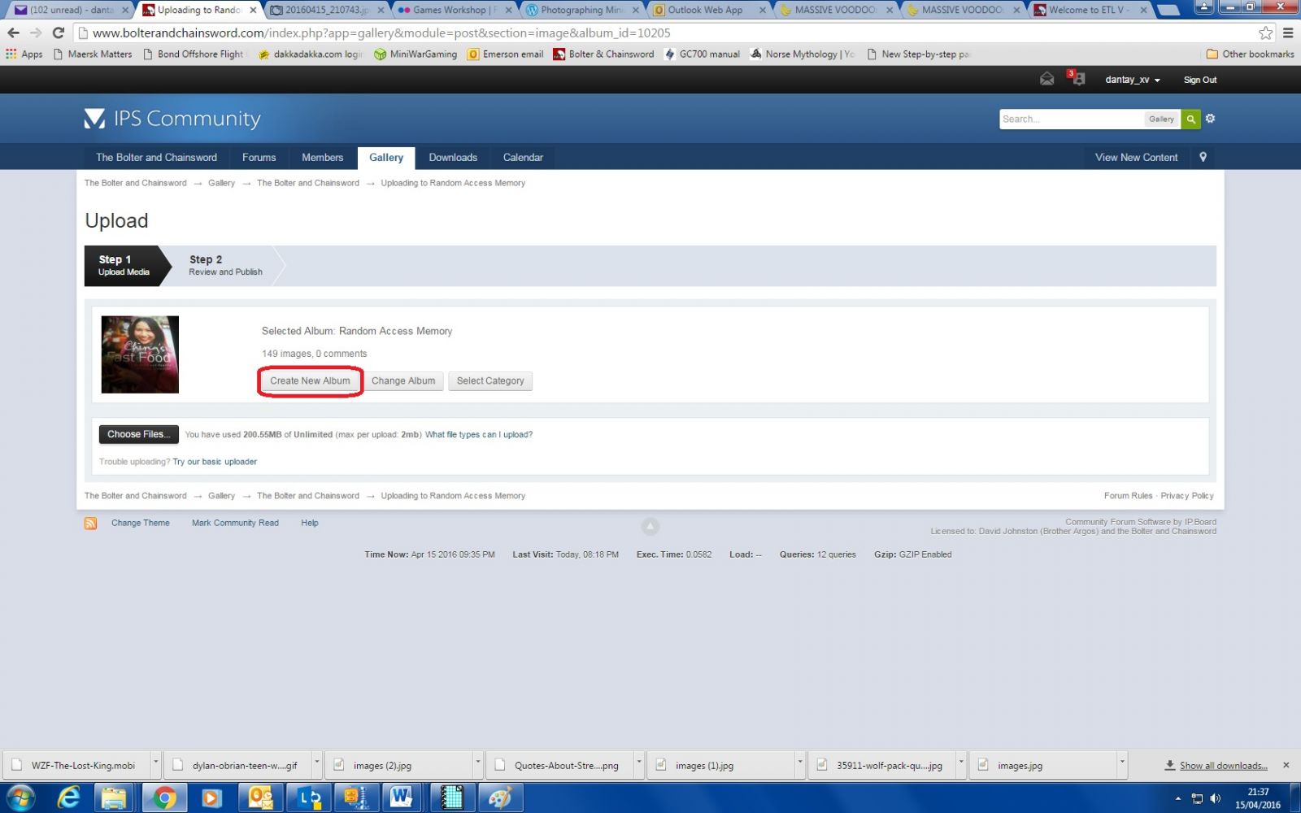Reload the page using browser refresh icon
This screenshot has height=813, width=1301.
[58, 33]
